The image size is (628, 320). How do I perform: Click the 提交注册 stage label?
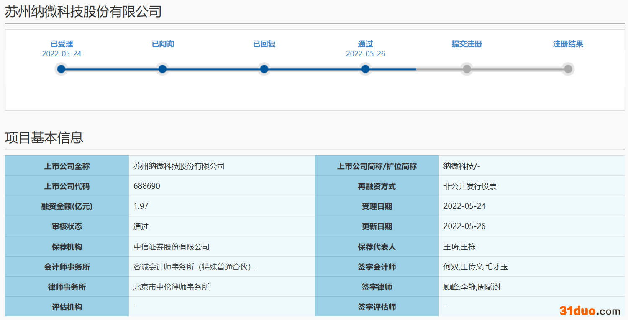[x=467, y=44]
